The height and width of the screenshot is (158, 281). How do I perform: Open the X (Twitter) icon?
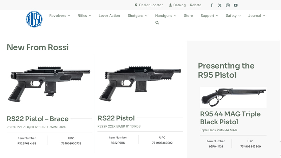click(220, 5)
